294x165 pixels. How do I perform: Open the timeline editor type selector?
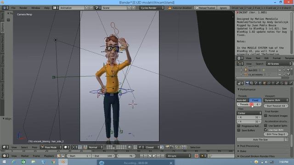coord(5,156)
